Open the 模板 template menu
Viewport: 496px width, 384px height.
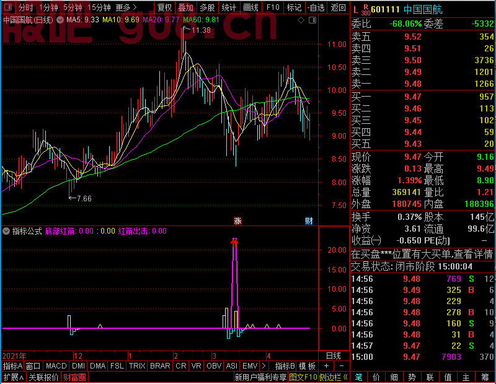(307, 366)
